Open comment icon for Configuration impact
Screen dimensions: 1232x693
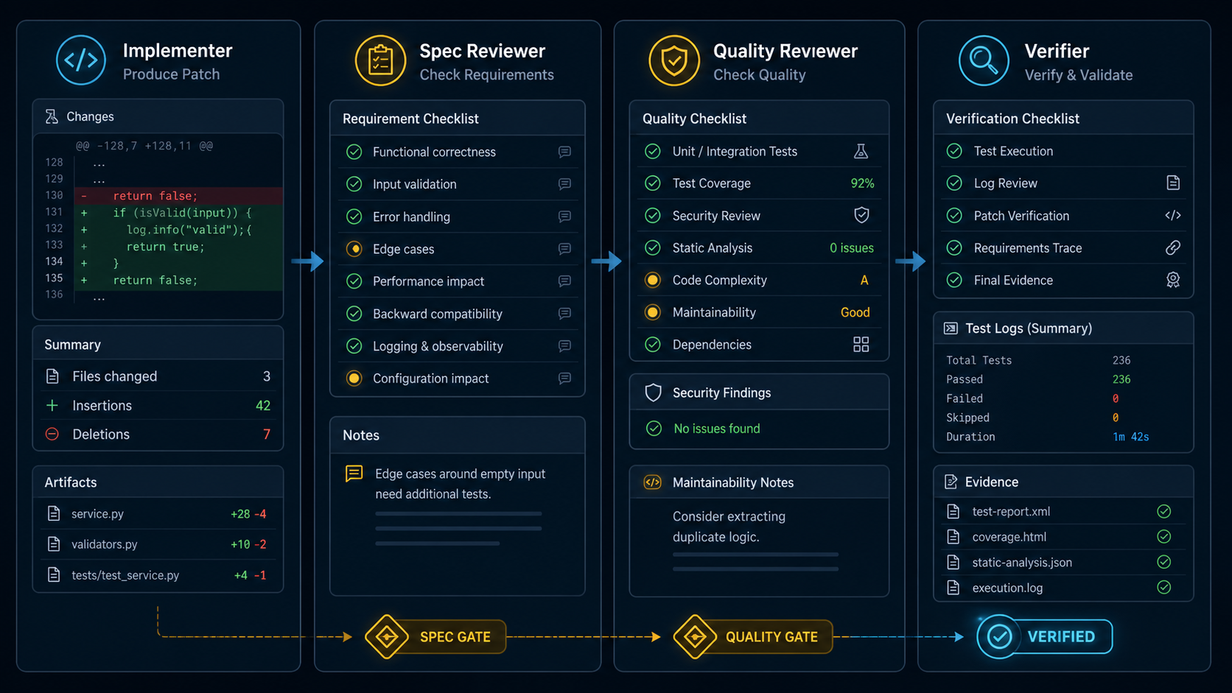point(564,379)
